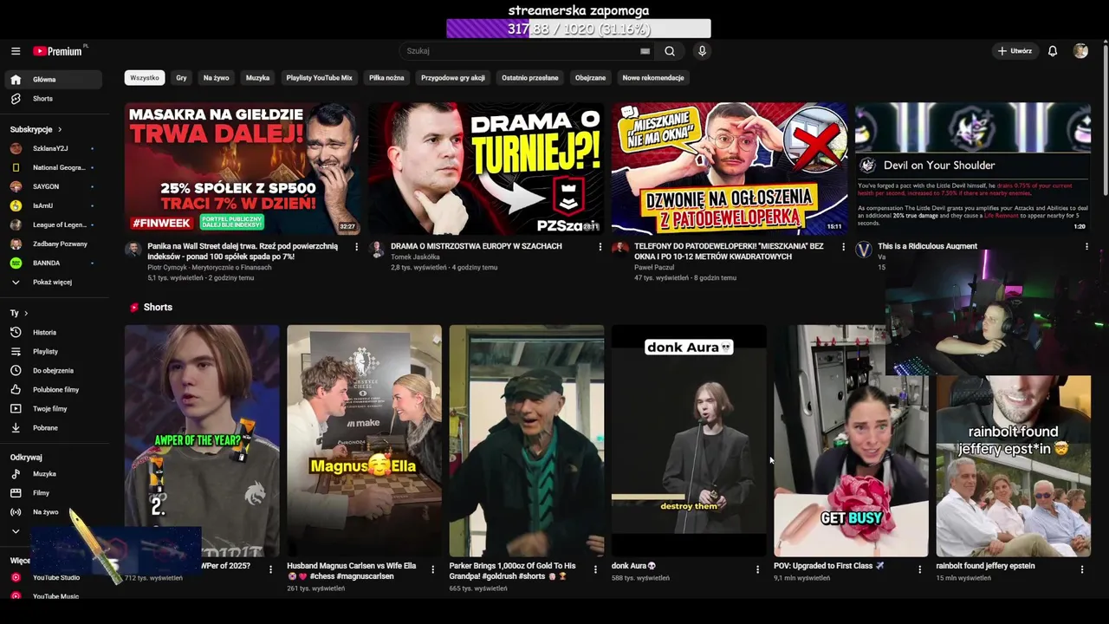Select the Piłka nożna chip
This screenshot has width=1109, height=624.
click(386, 78)
